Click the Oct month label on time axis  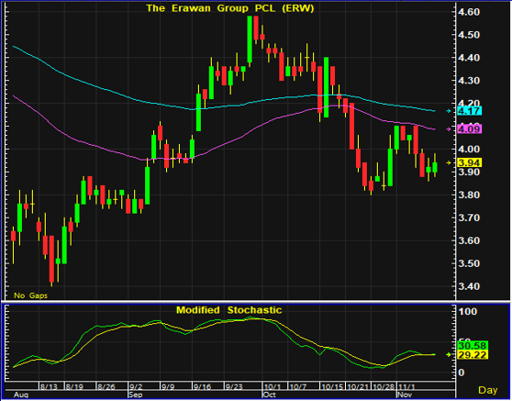click(x=270, y=395)
